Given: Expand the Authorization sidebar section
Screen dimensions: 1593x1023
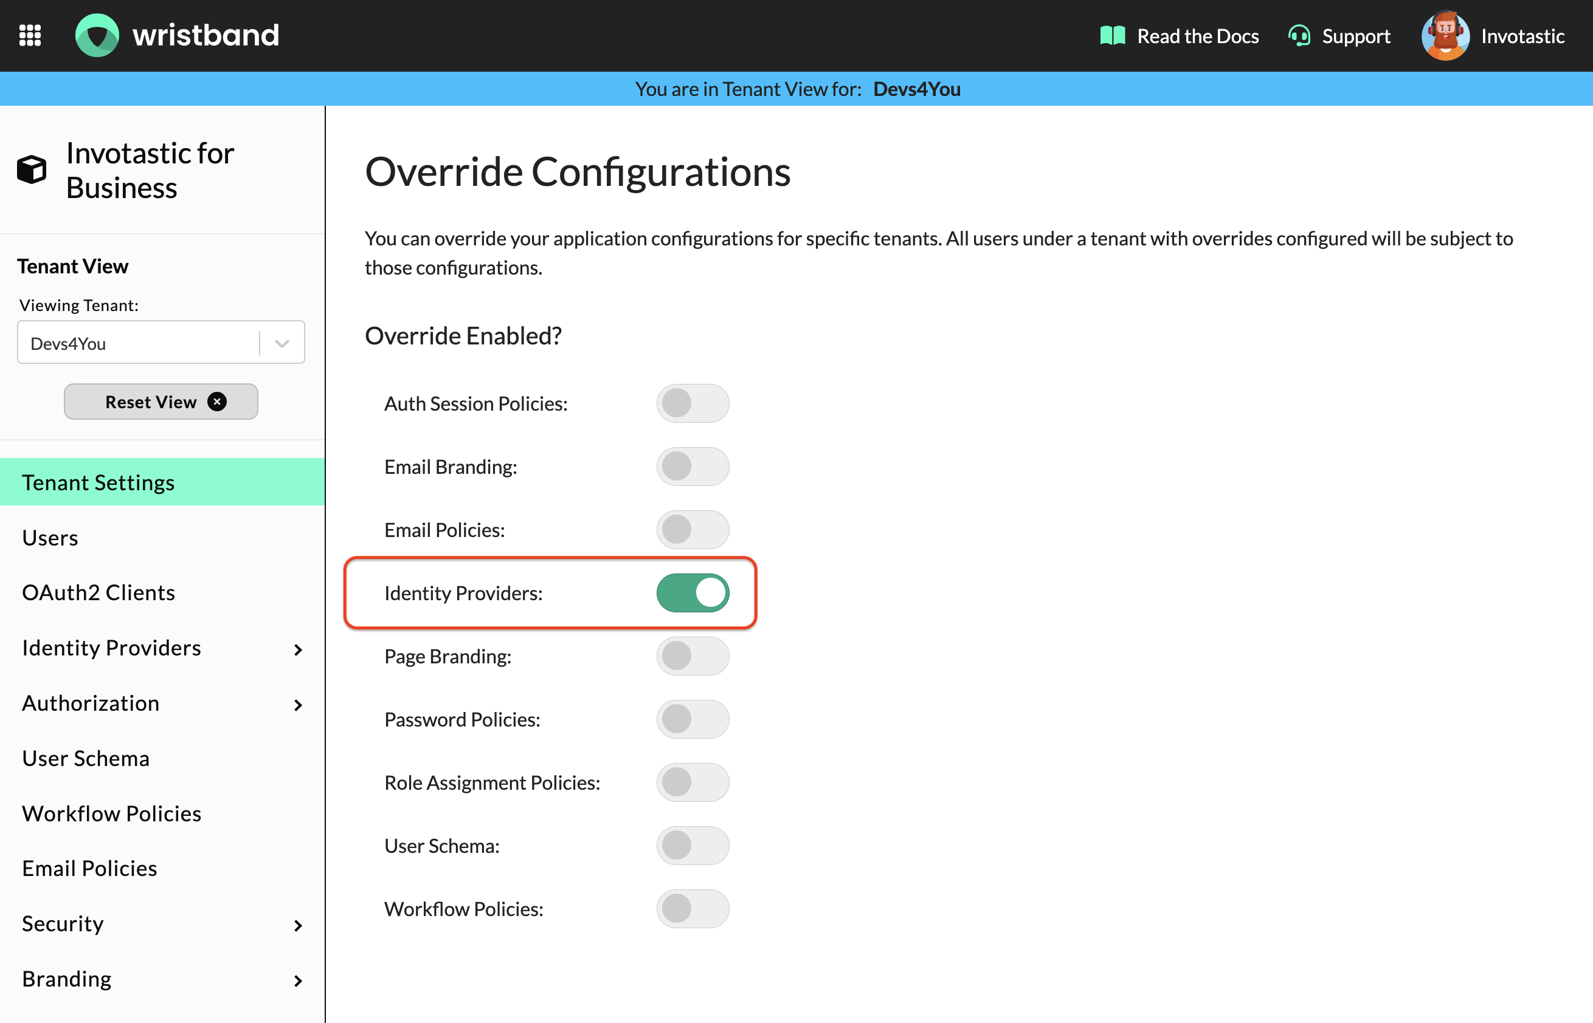Looking at the screenshot, I should tap(300, 704).
